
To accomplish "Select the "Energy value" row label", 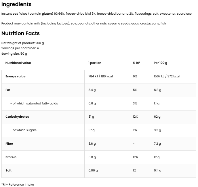I will 16,77.
